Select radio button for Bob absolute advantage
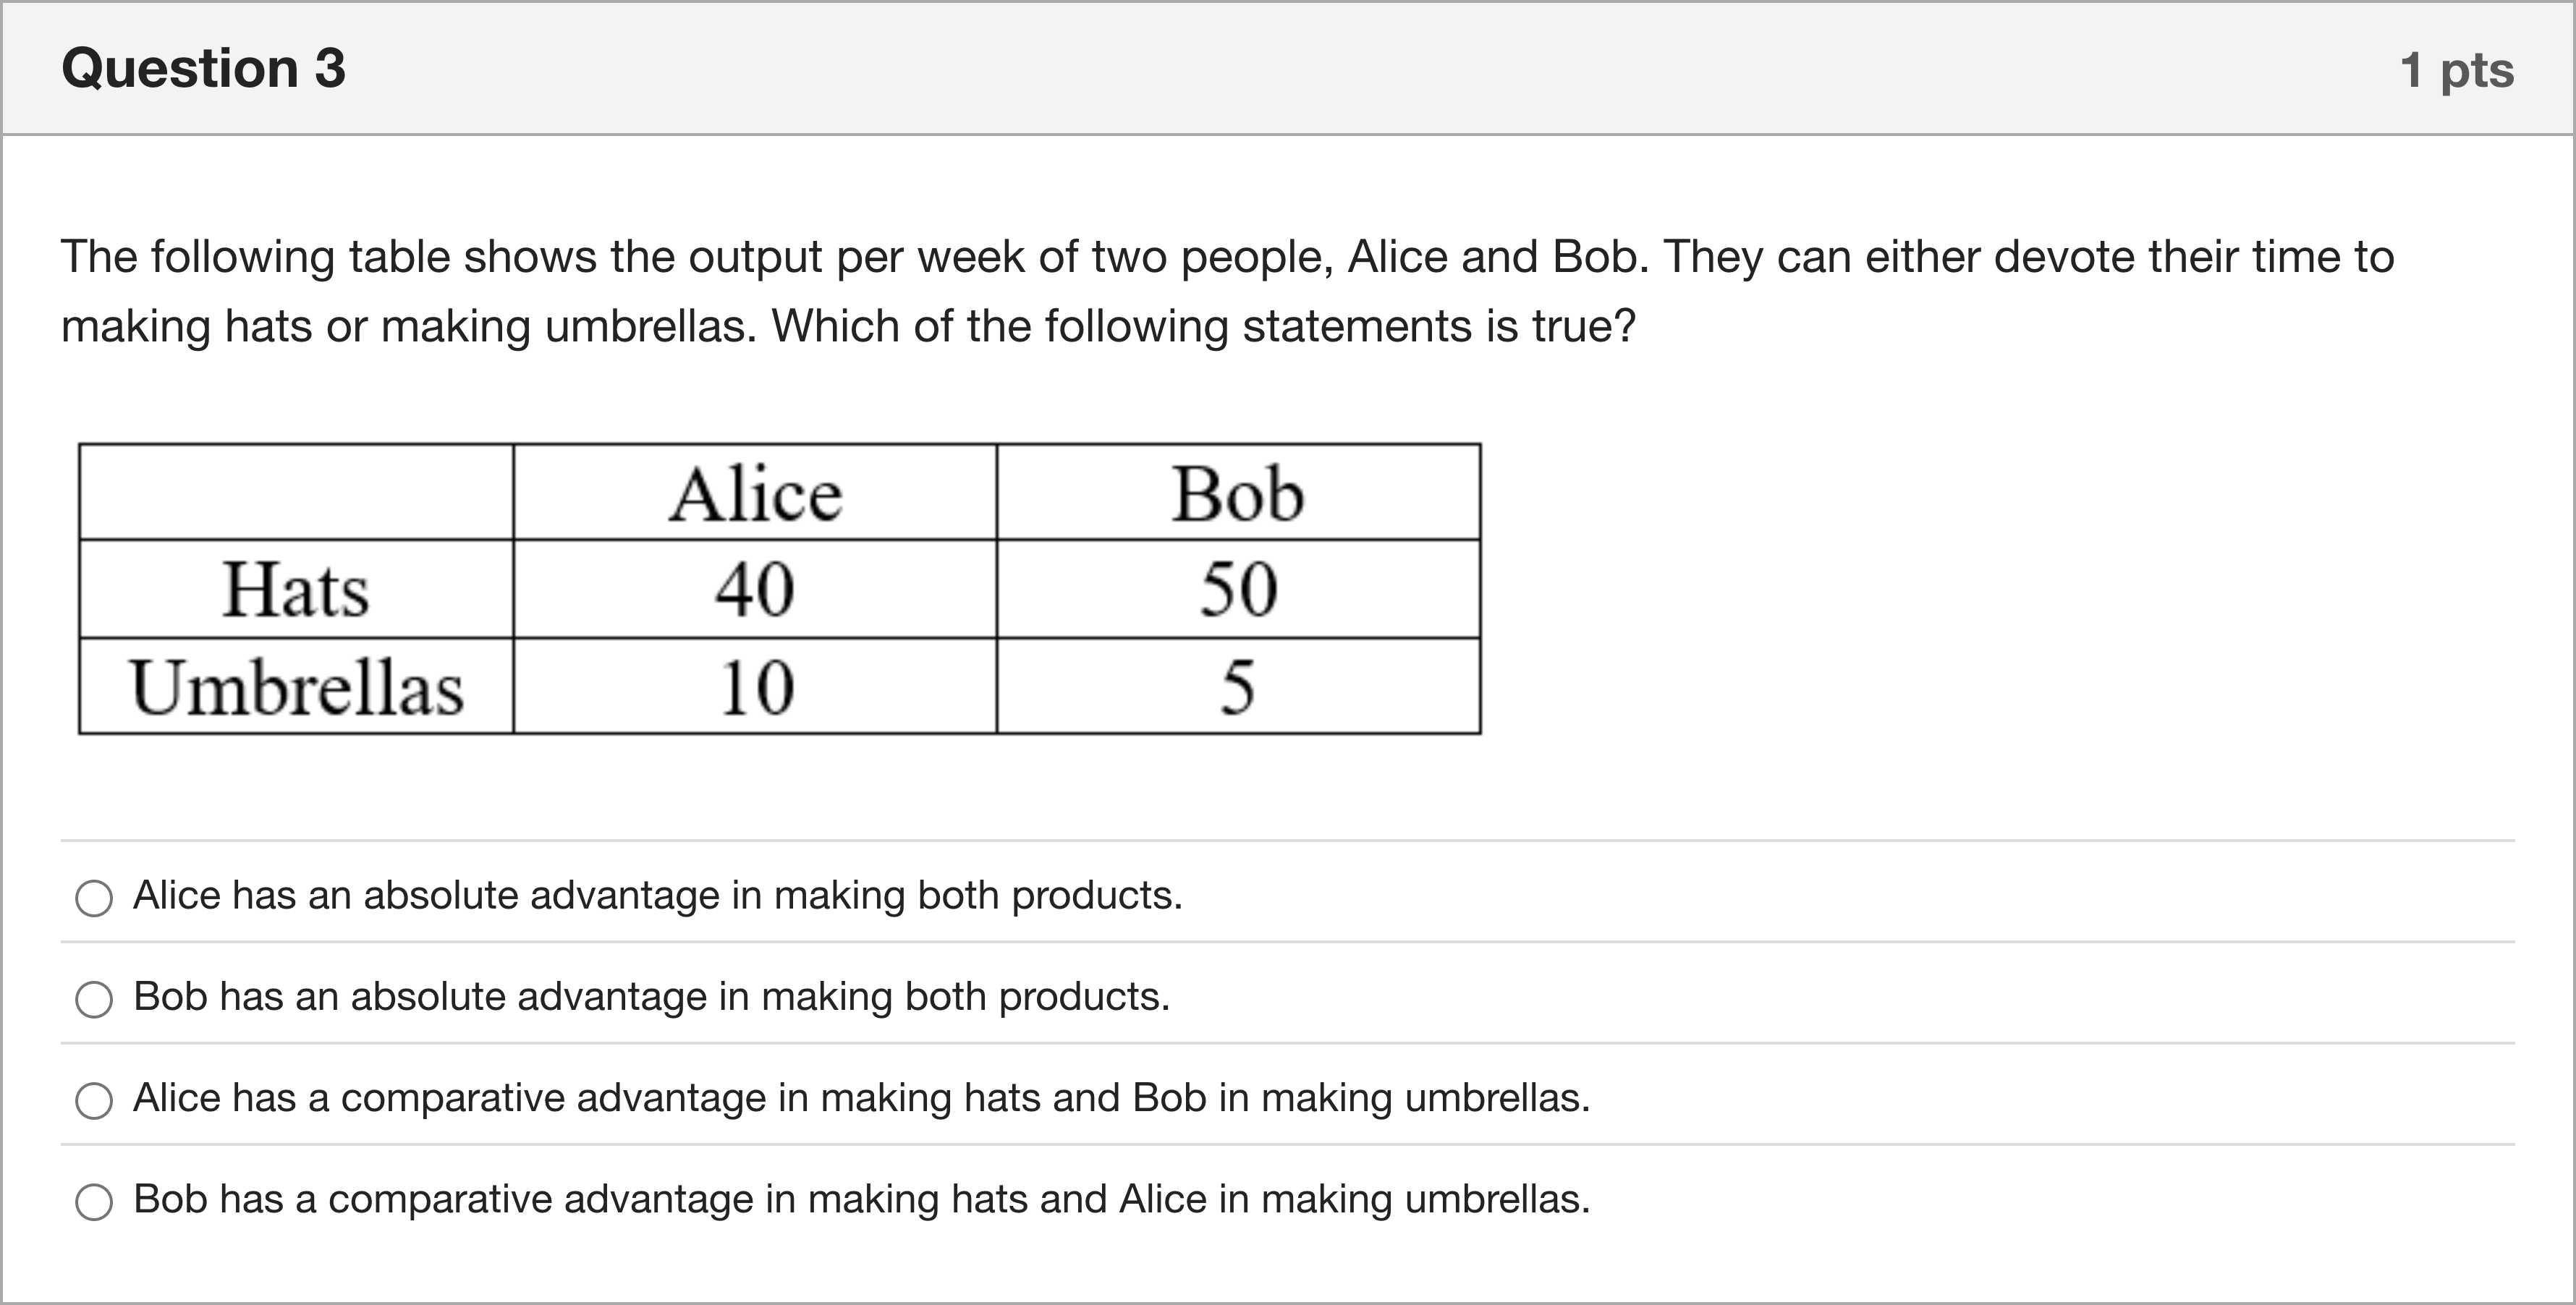Image resolution: width=2576 pixels, height=1305 pixels. 94,998
